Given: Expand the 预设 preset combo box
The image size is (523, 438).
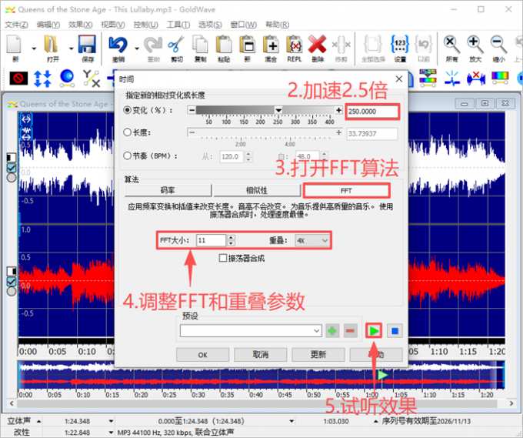Looking at the screenshot, I should (x=251, y=331).
